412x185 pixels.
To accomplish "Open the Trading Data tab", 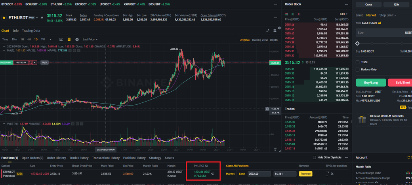I will [31, 30].
